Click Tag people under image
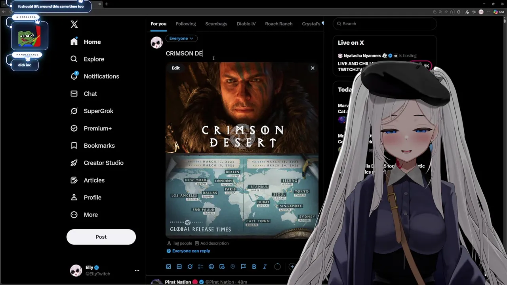This screenshot has width=507, height=285. tap(180, 243)
